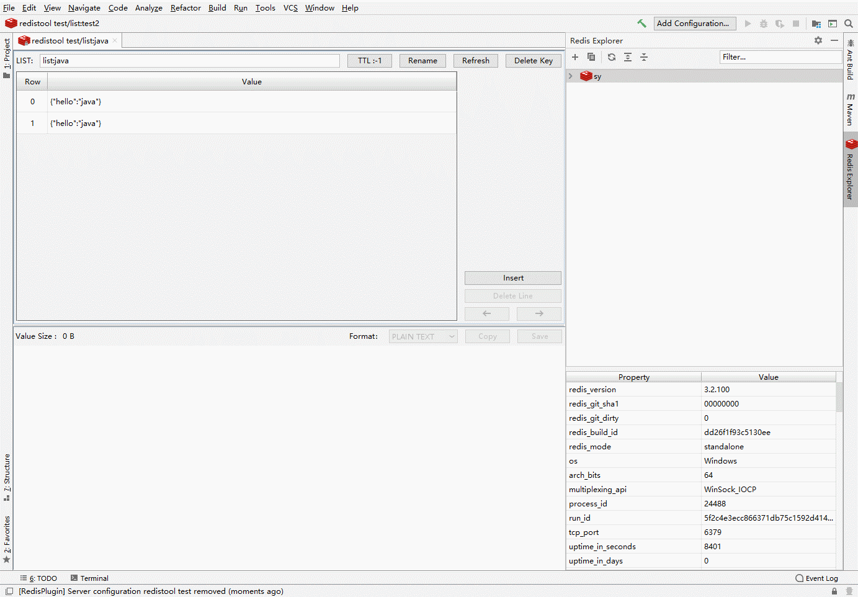Select the redistool test/list:java tab
The height and width of the screenshot is (597, 858).
coord(68,41)
